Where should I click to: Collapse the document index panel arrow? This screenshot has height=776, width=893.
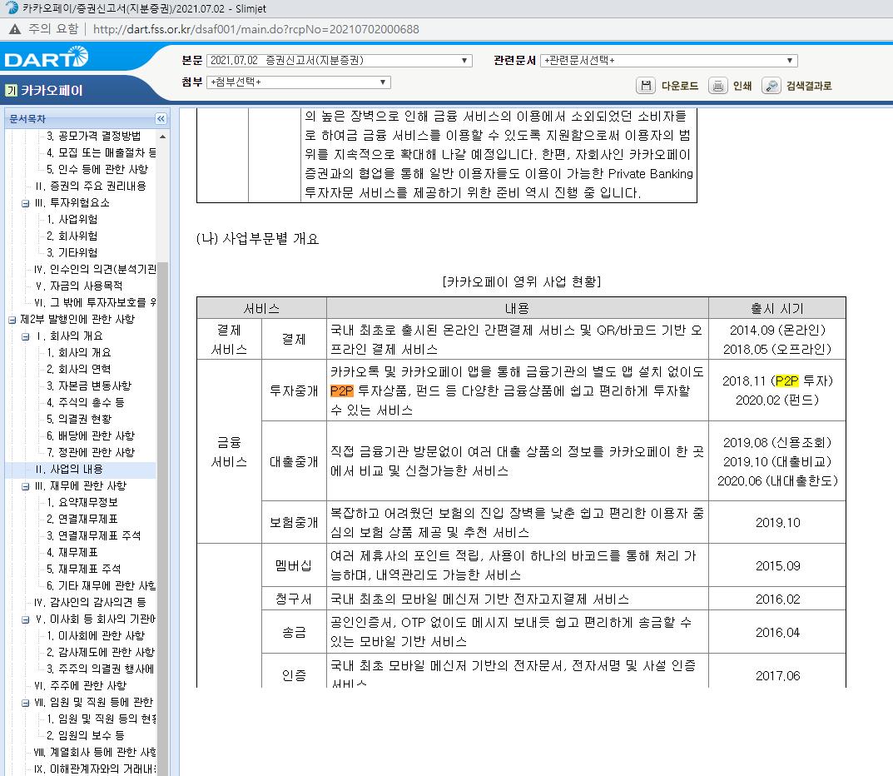161,118
